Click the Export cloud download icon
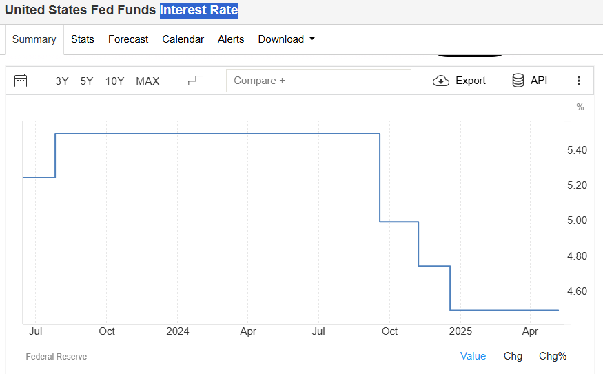The width and height of the screenshot is (603, 374). 441,81
